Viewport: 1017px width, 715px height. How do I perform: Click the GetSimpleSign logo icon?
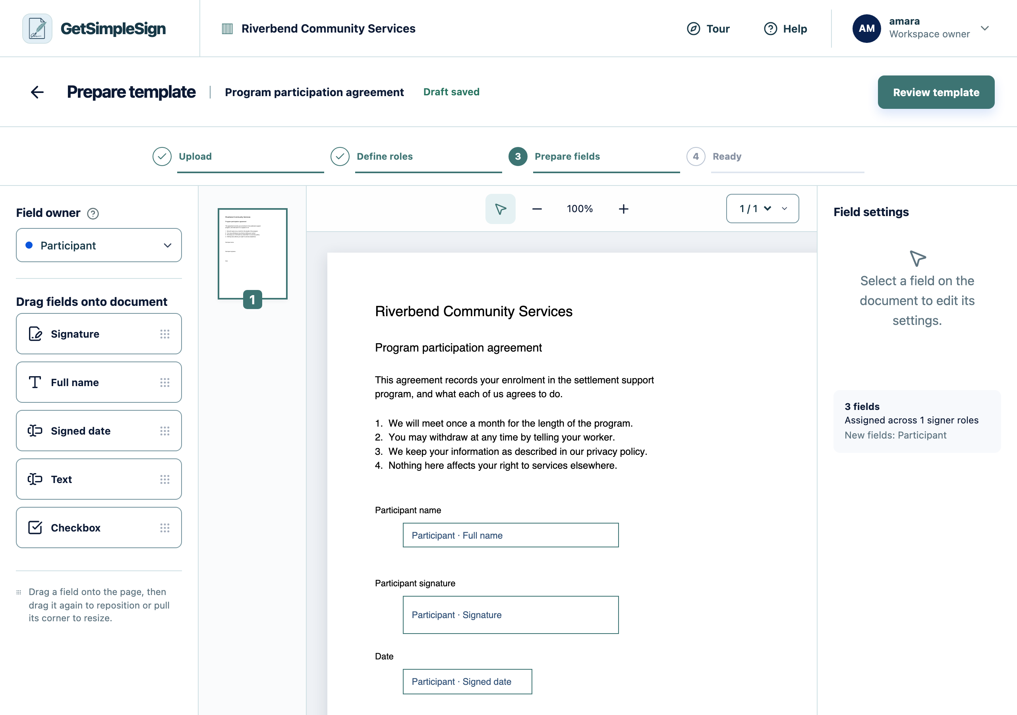[37, 29]
